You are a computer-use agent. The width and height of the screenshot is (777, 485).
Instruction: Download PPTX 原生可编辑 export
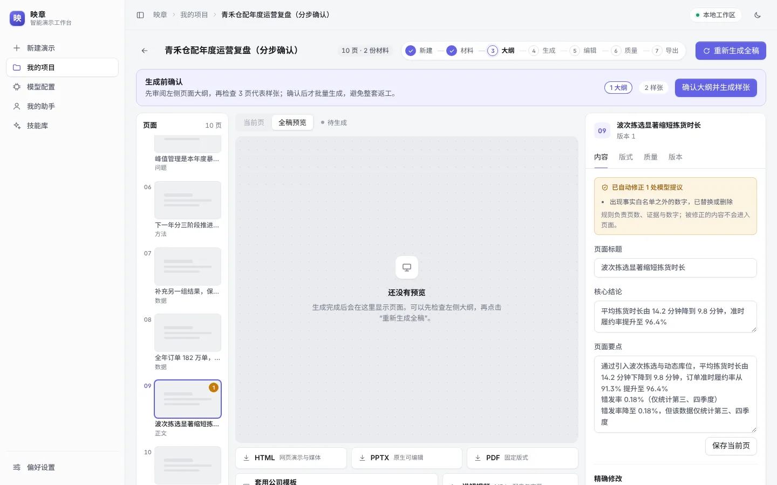[407, 458]
